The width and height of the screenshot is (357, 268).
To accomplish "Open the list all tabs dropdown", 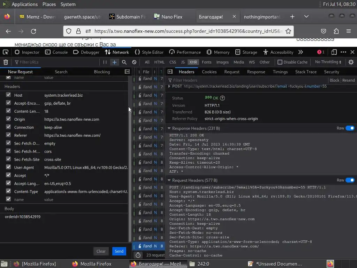I will pyautogui.click(x=306, y=17).
